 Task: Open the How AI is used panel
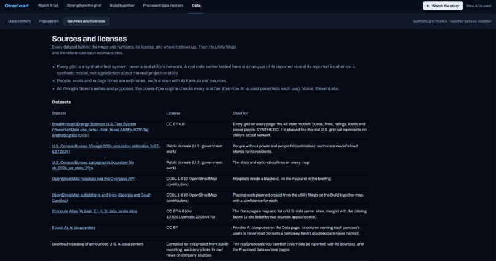click(479, 6)
